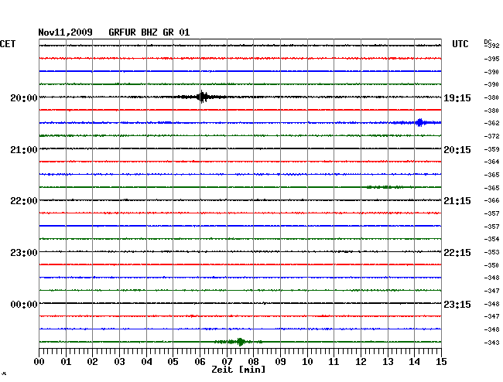Click the 20:15 UTC time label
Screen dimensions: 503x382
point(457,150)
